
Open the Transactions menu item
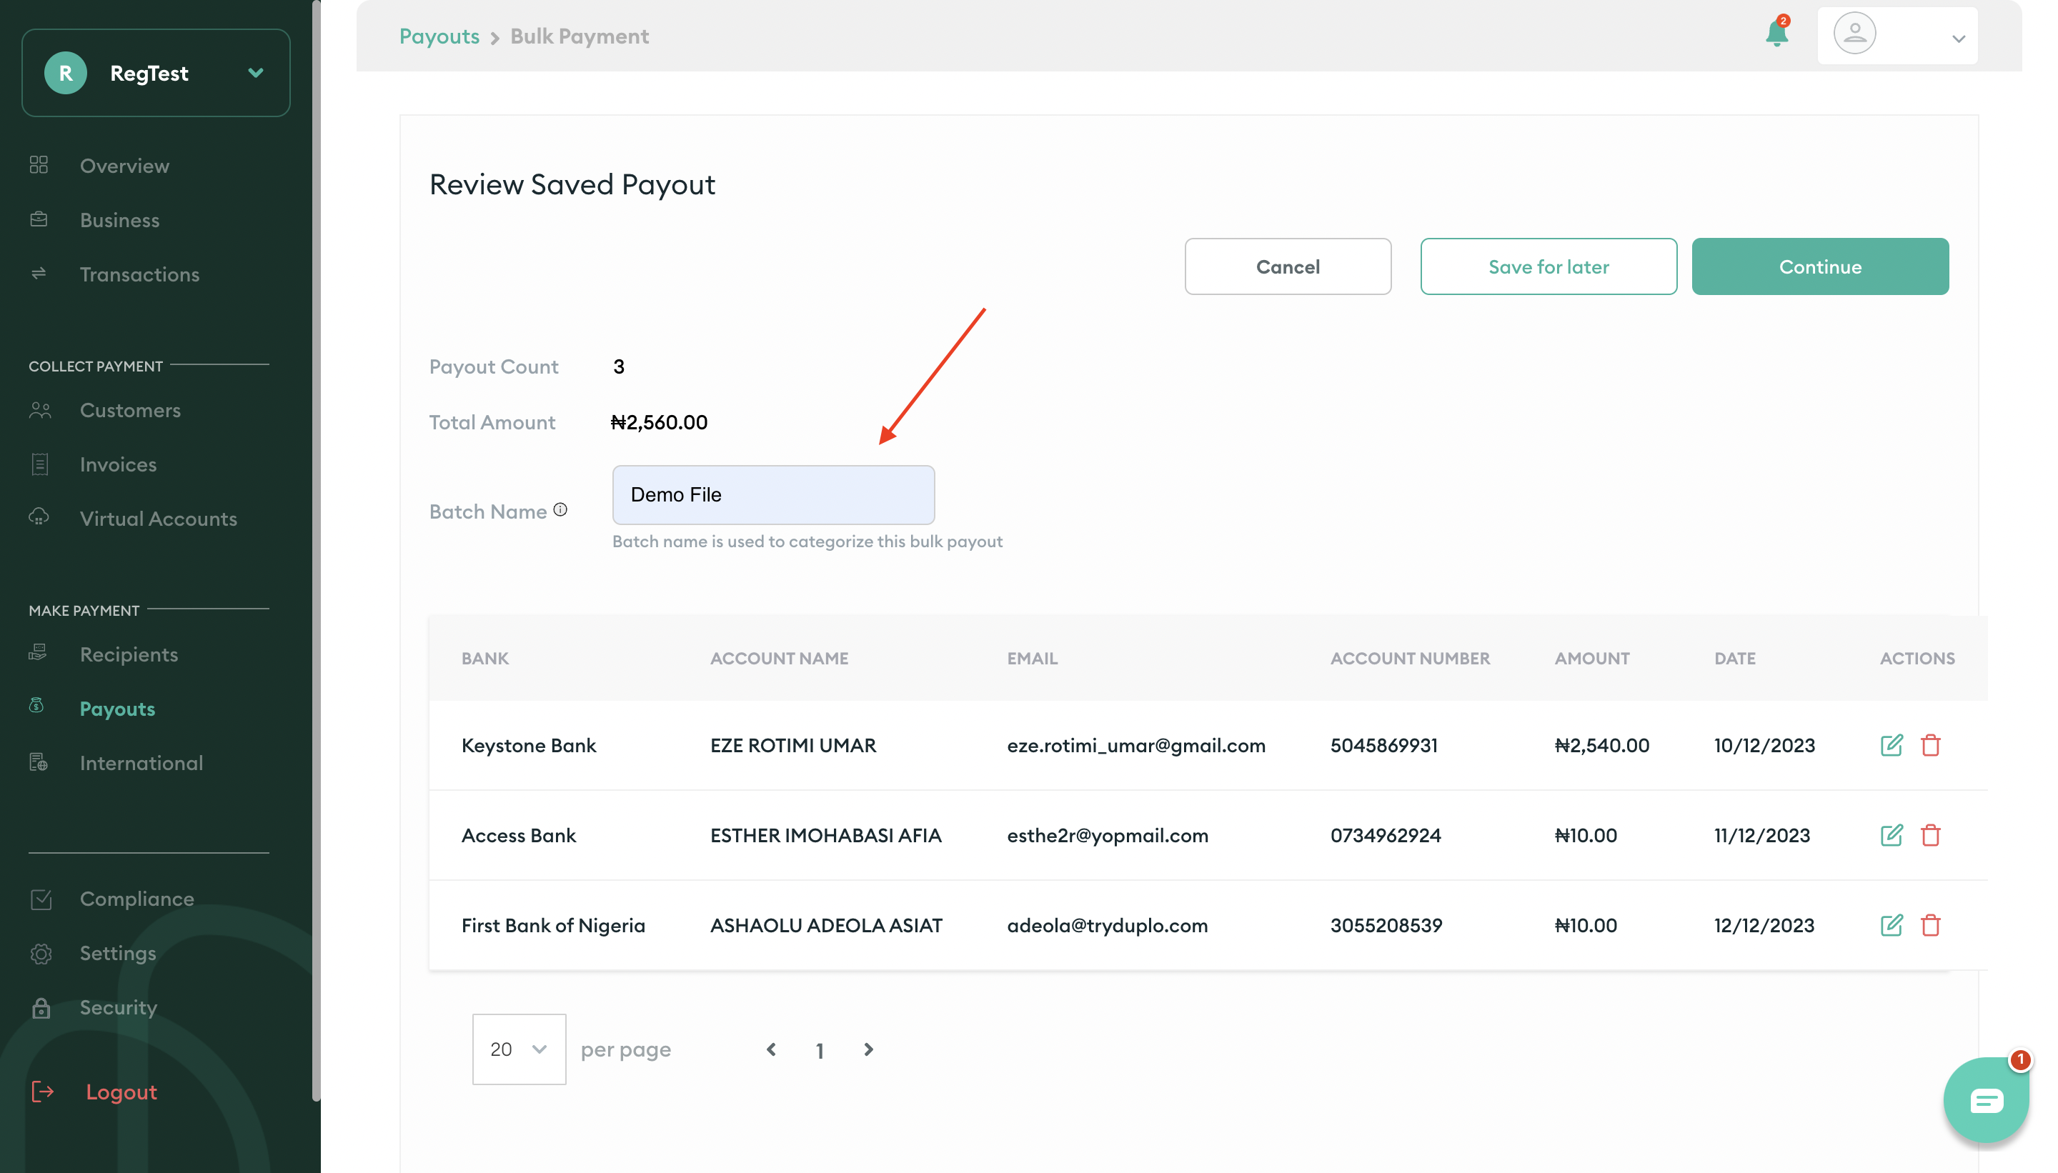point(139,274)
